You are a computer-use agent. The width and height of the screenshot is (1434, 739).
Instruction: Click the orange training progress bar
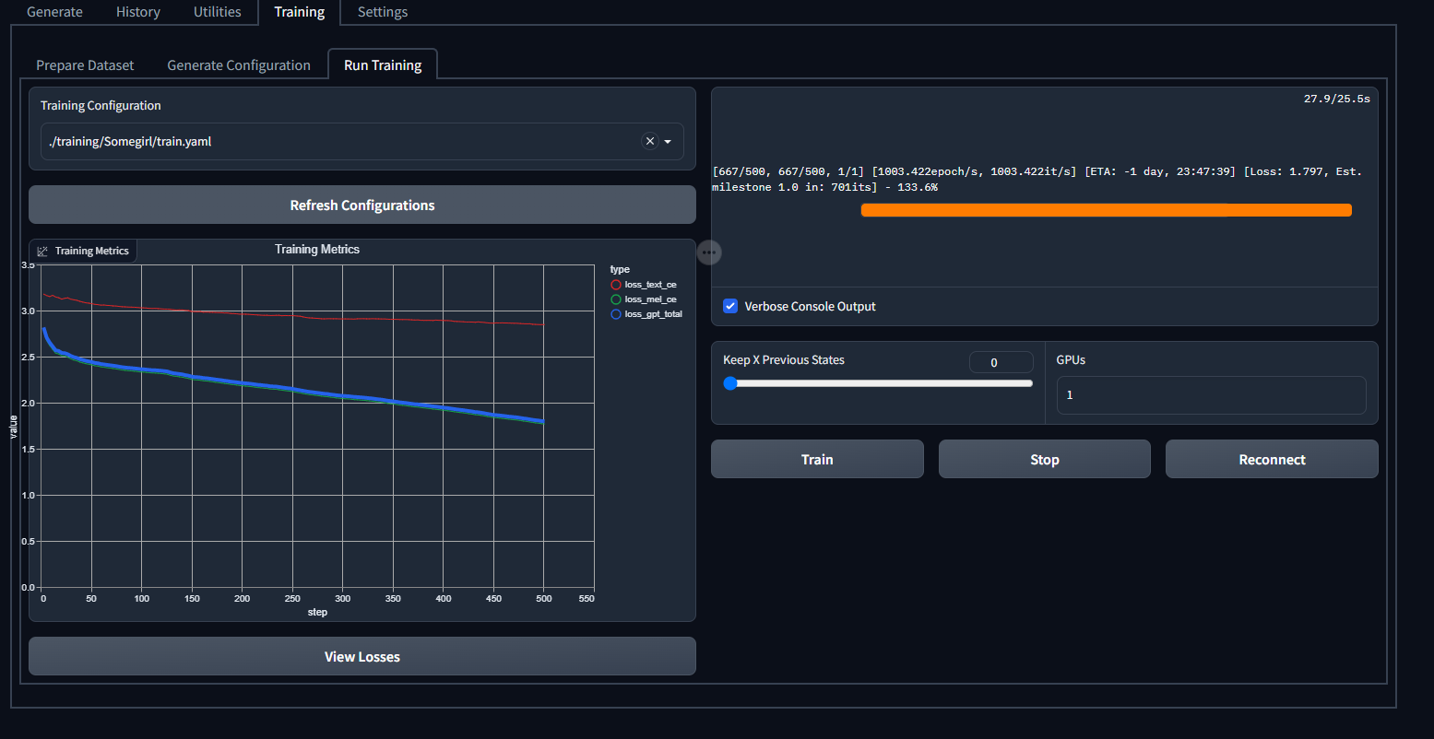[1107, 210]
